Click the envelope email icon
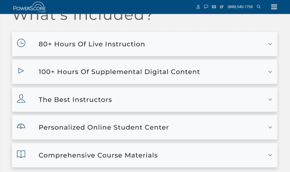Image resolution: width=290 pixels, height=172 pixels. coord(214,6)
